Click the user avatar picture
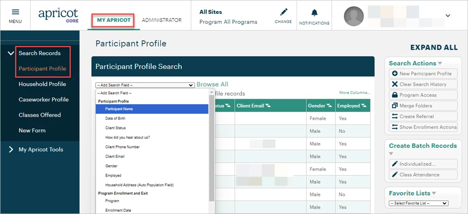The width and height of the screenshot is (468, 214). tap(354, 16)
